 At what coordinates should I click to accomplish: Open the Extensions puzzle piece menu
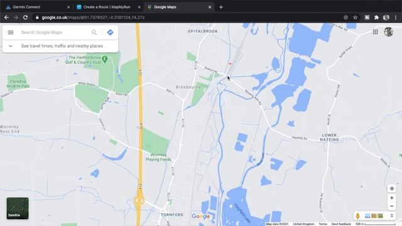pyautogui.click(x=376, y=18)
